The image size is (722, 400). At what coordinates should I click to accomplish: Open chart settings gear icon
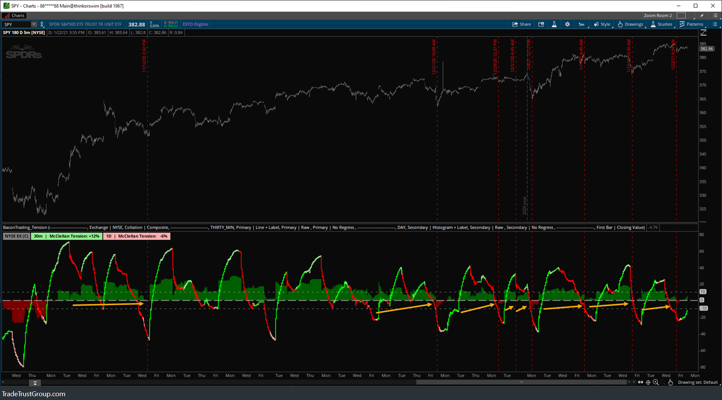(567, 24)
